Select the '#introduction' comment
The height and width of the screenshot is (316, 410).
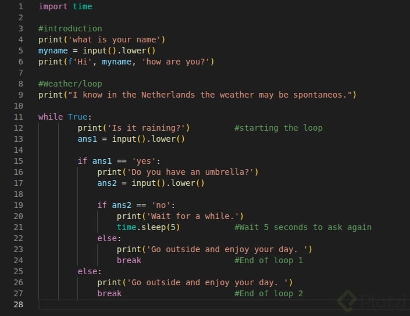point(70,28)
